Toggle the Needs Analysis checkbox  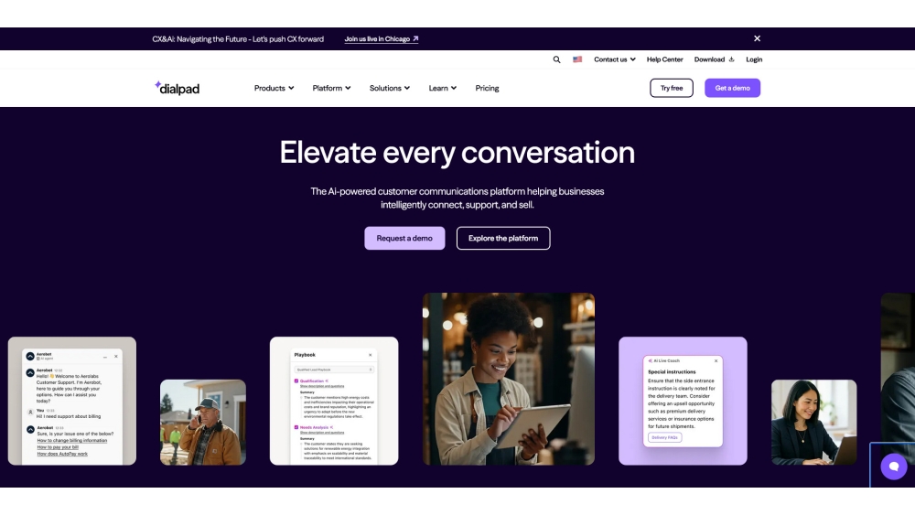tap(296, 427)
